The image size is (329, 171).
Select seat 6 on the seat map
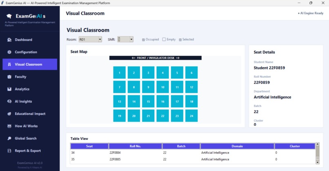191,72
